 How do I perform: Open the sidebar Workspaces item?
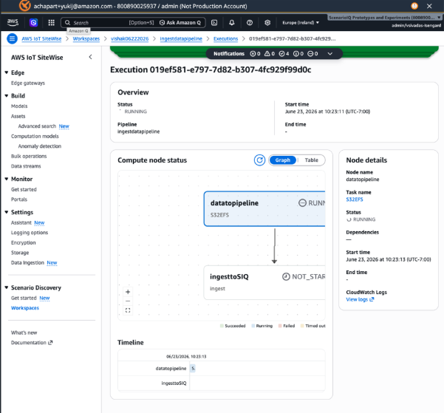(25, 308)
